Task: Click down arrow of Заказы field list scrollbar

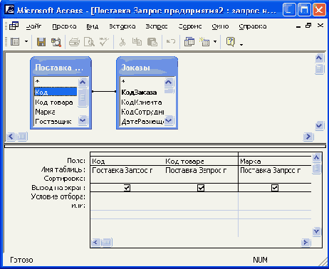Action: [x=169, y=120]
